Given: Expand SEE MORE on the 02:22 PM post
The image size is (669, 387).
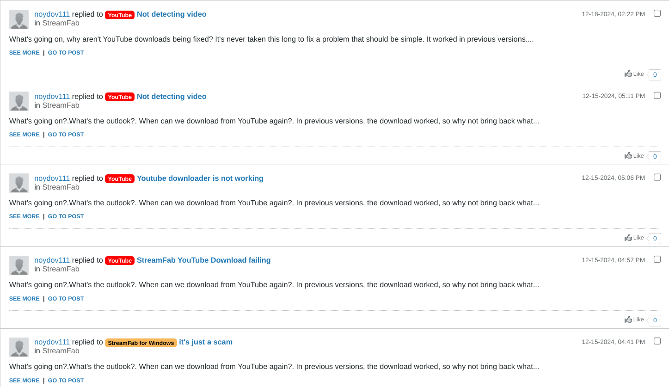Looking at the screenshot, I should click(x=25, y=53).
